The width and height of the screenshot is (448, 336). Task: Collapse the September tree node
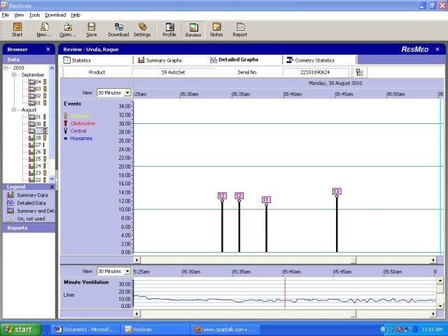point(15,75)
